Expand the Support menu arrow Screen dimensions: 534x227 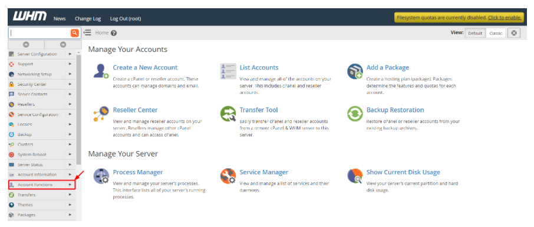70,64
